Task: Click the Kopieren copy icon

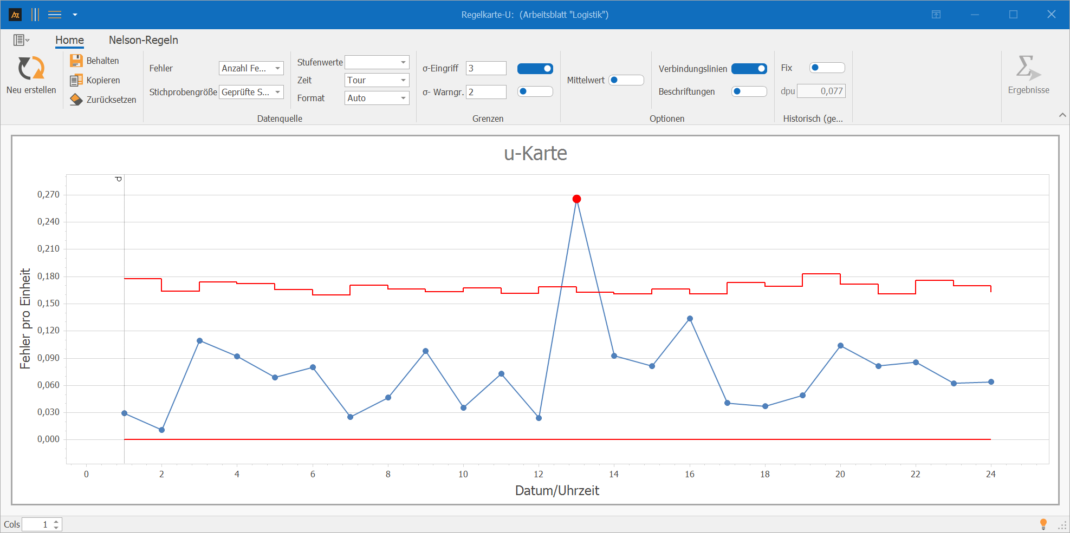Action: coord(76,80)
